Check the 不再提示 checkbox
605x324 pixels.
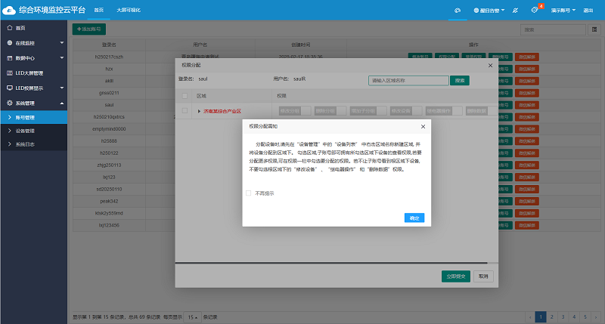[x=249, y=193]
